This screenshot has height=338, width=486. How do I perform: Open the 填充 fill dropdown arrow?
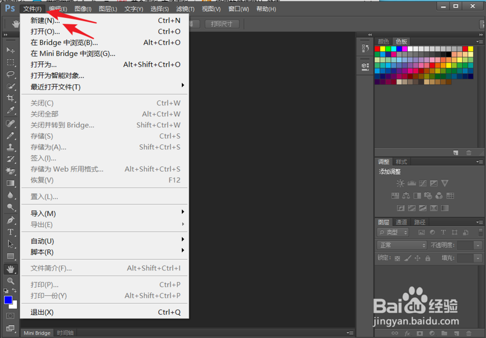[x=478, y=258]
